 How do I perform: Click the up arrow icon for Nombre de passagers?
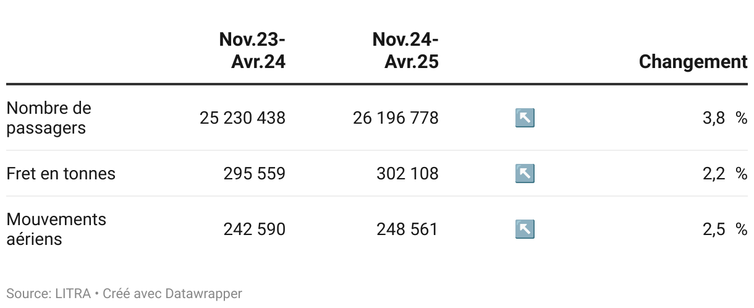525,118
